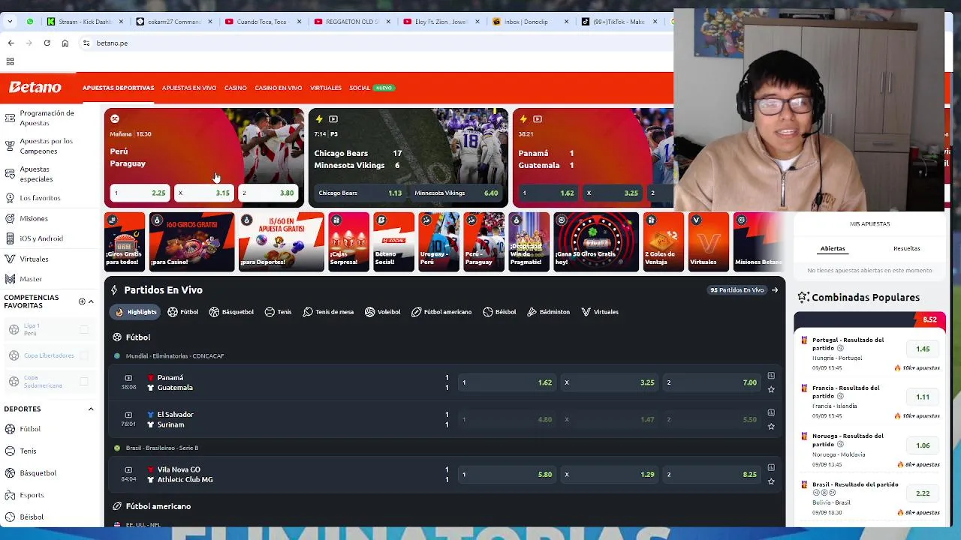Open stats icon for Panamá - Guatemala match

(771, 376)
